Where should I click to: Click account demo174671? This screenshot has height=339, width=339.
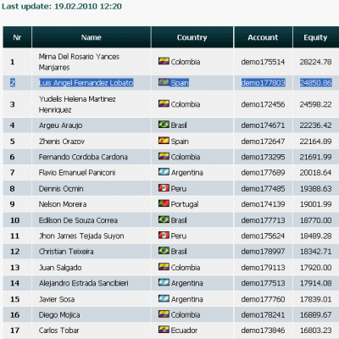click(x=263, y=125)
